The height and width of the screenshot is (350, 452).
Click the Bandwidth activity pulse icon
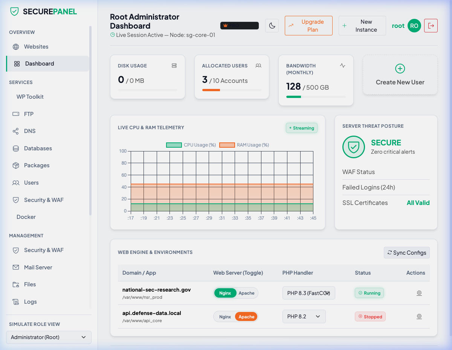pos(342,66)
